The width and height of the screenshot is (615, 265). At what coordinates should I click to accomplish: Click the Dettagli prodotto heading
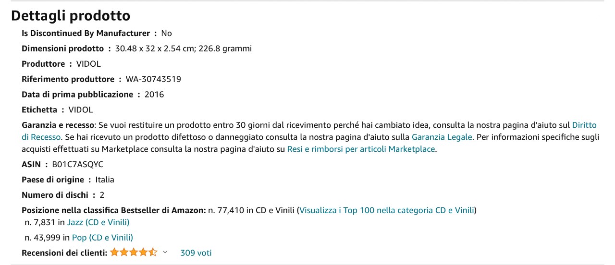[71, 15]
